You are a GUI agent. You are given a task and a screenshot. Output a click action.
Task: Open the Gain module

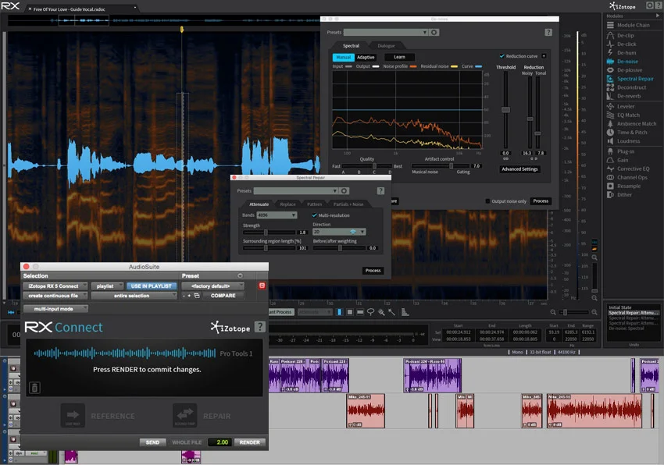[x=623, y=160]
